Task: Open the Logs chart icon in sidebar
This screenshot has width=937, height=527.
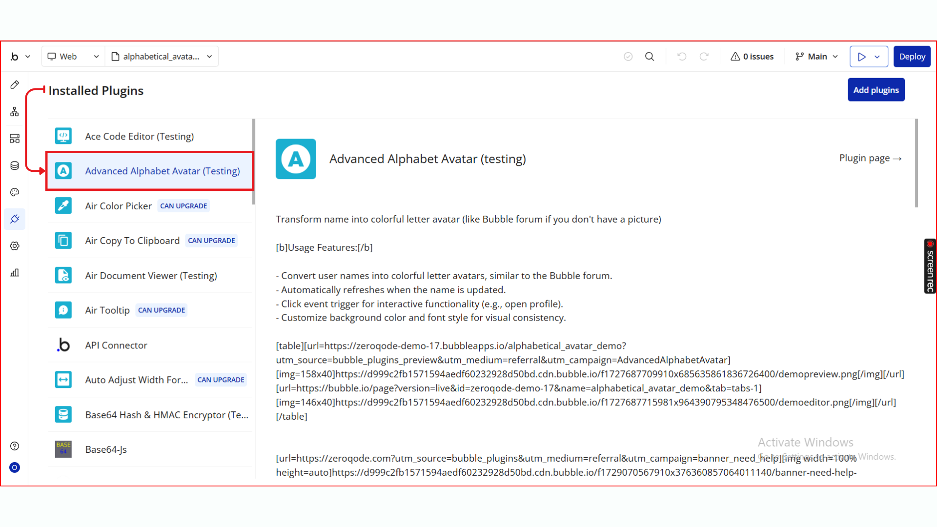Action: (x=15, y=273)
